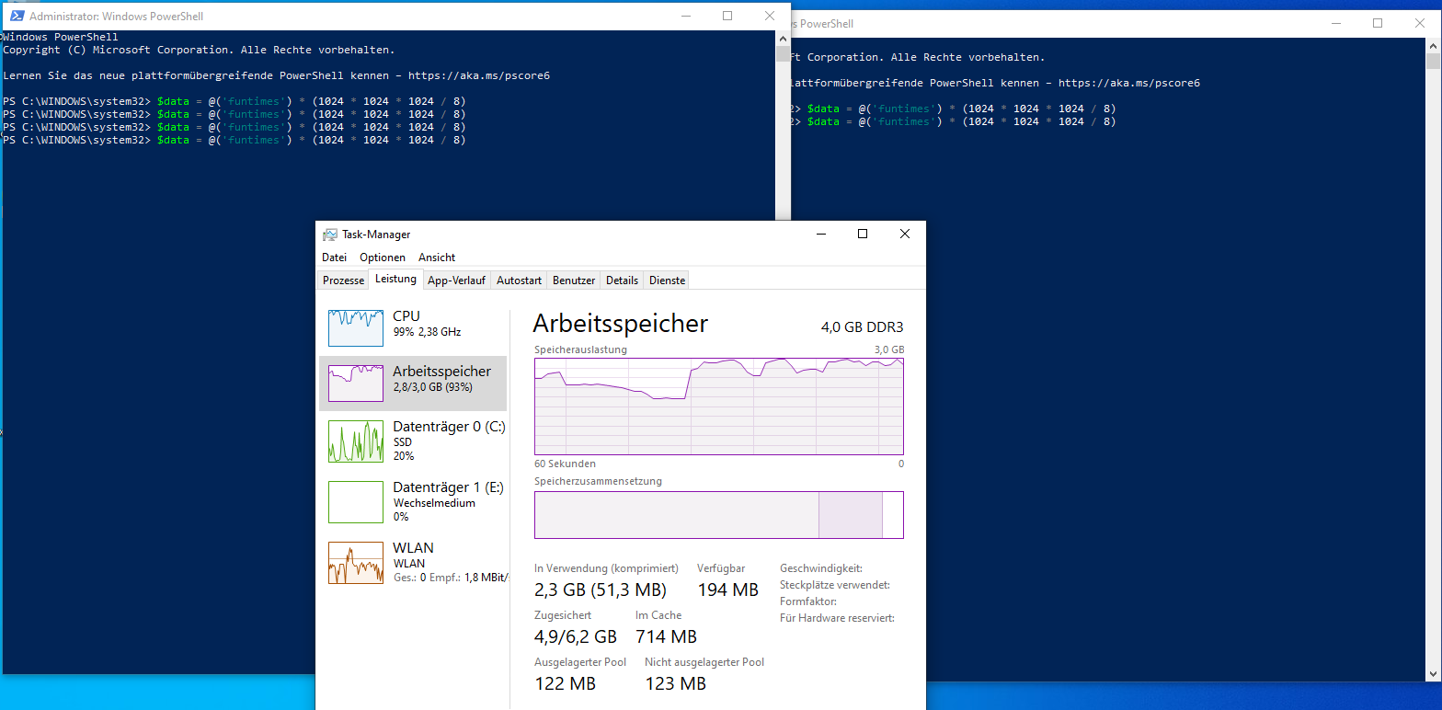Click the '122 MB' Ausgelagerter Pool value
This screenshot has height=710, width=1442.
[565, 683]
